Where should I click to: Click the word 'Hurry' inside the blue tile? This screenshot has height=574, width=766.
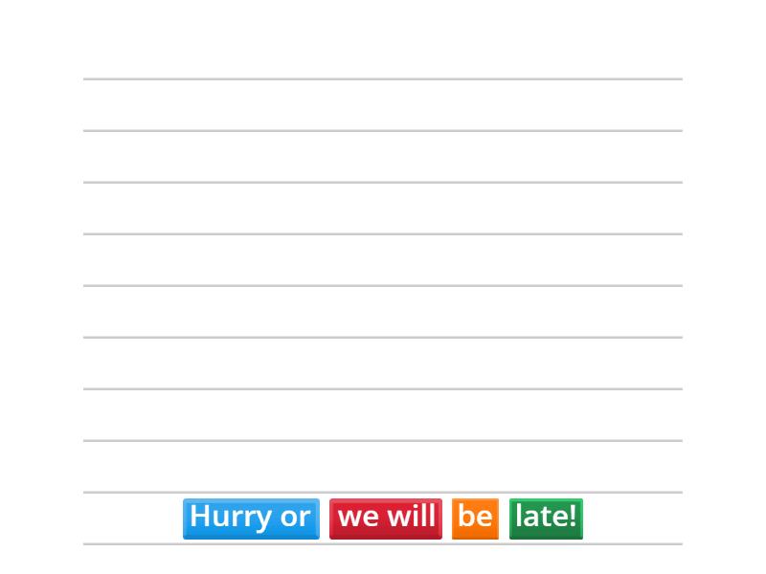click(x=231, y=518)
